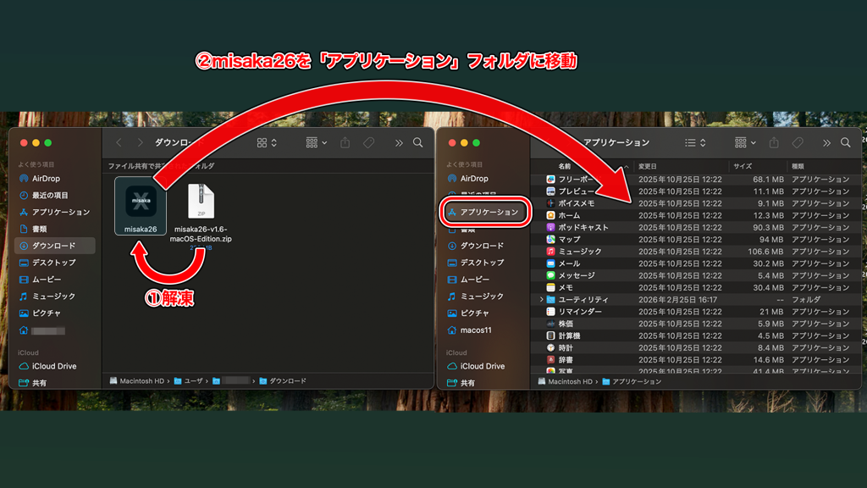Open the group-by dropdown in Applications window
This screenshot has width=867, height=488.
click(x=746, y=143)
